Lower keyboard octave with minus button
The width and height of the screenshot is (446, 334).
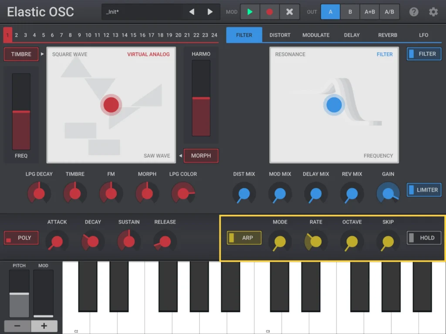(x=17, y=326)
